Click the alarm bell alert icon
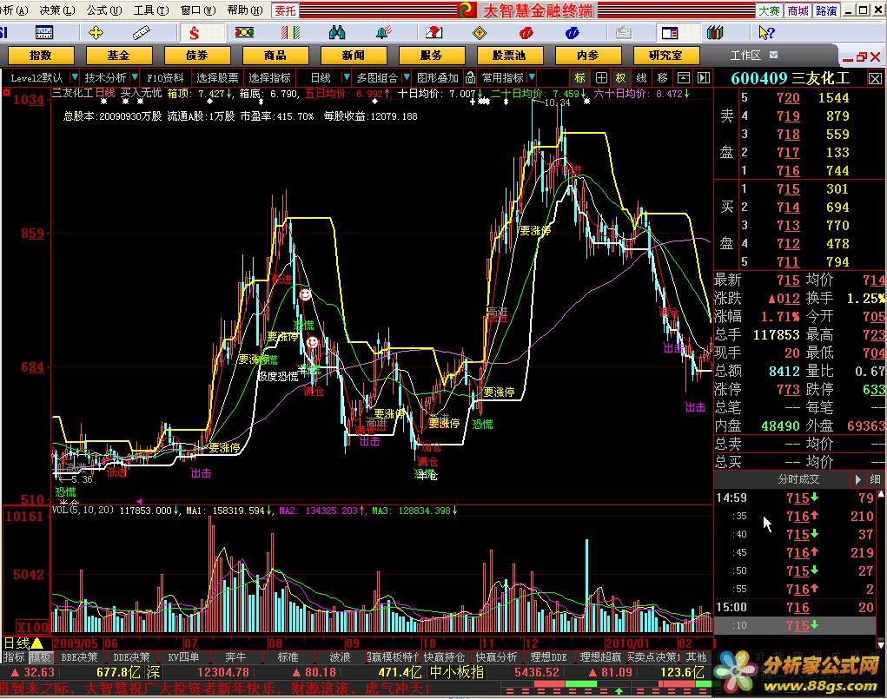The height and width of the screenshot is (699, 887). [x=384, y=33]
